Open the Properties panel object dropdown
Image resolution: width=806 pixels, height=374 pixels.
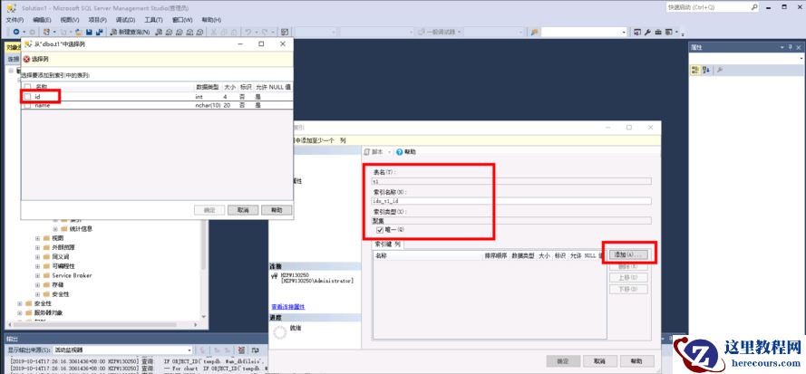click(801, 59)
